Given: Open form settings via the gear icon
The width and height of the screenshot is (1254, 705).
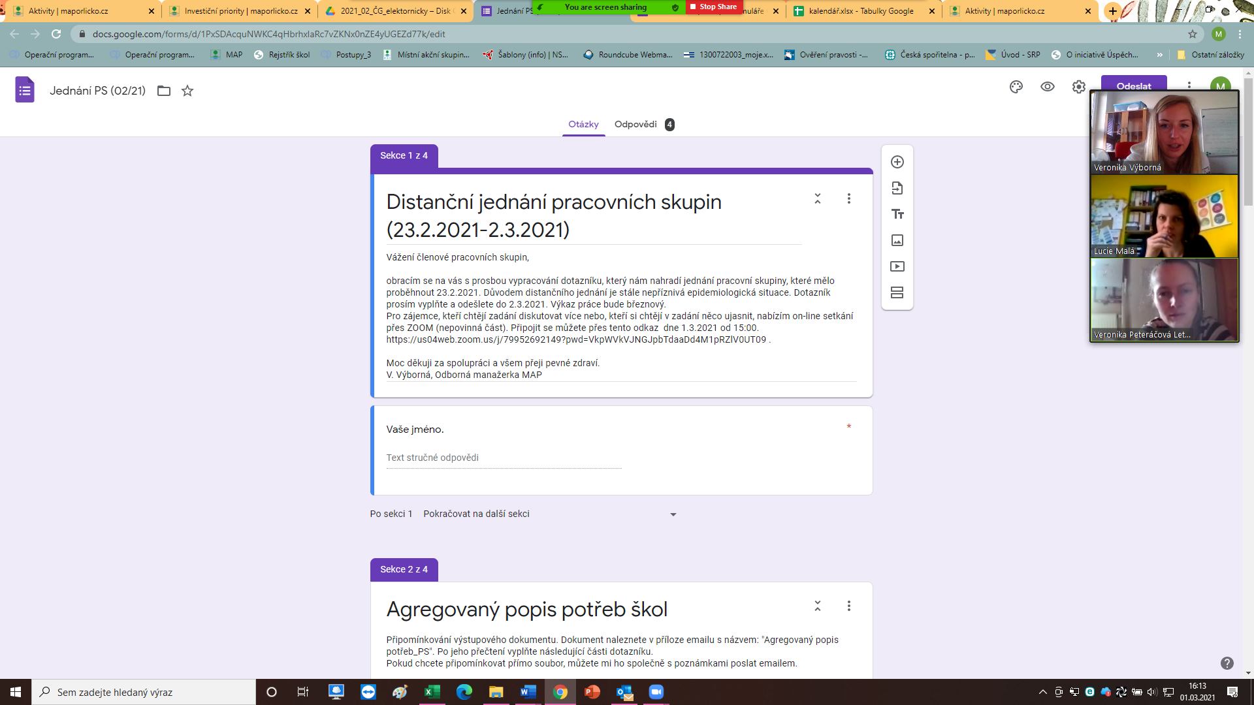Looking at the screenshot, I should click(1079, 86).
